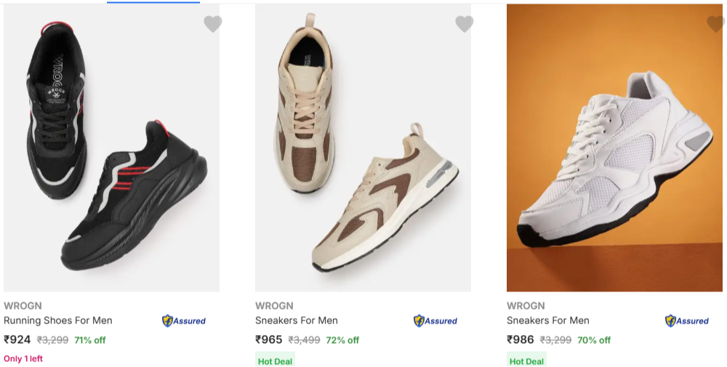727x367 pixels.
Task: Click WROGN brand above Running Shoes
Action: tap(23, 306)
